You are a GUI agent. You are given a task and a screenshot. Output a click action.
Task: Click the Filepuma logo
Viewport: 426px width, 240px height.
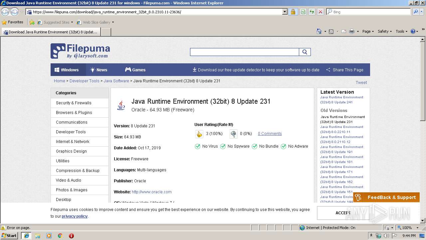[x=80, y=51]
